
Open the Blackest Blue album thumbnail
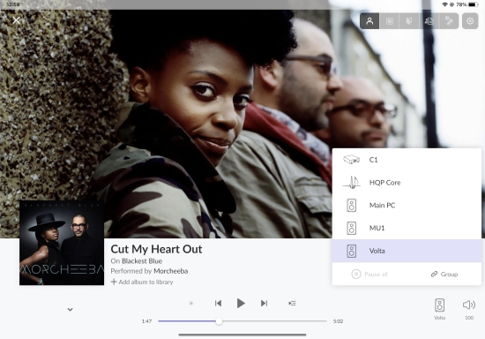(62, 243)
